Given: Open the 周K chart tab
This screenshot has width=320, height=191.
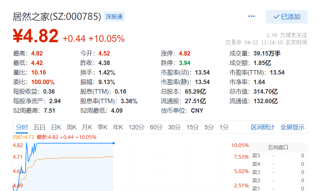Looking at the screenshot, I should [x=71, y=127].
